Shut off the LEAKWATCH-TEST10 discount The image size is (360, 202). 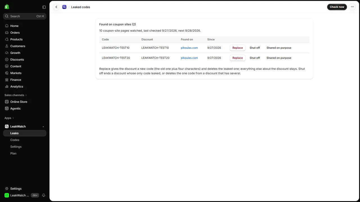pos(255,48)
